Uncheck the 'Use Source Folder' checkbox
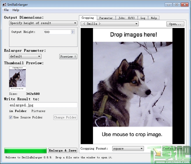Screen dimensions: 191x164 click(x=11, y=117)
